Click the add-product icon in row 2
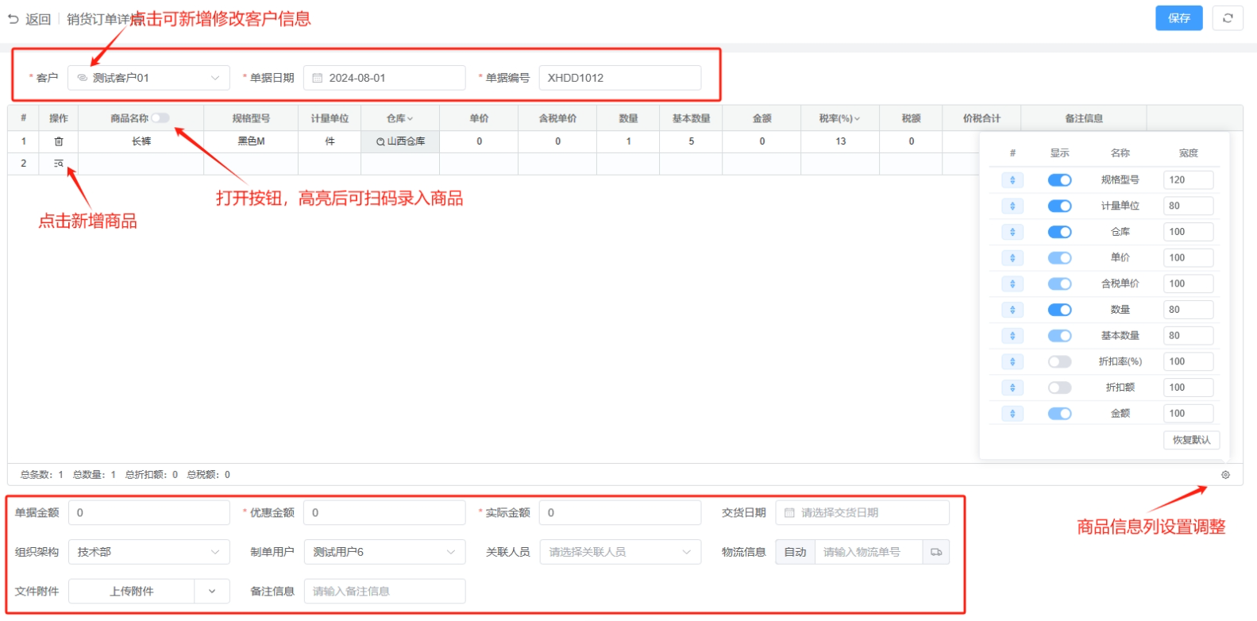This screenshot has width=1257, height=621. [59, 164]
